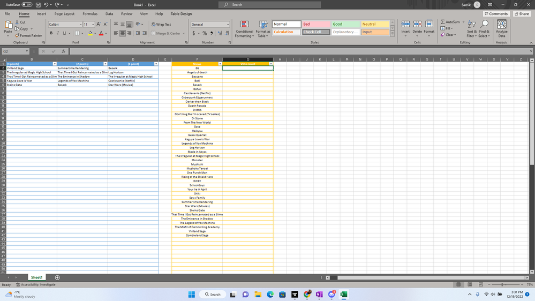The height and width of the screenshot is (301, 535).
Task: Open the General number format dropdown
Action: (228, 25)
